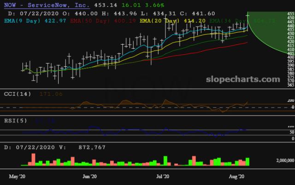Click the green shaded arc region
The width and height of the screenshot is (295, 185).
pyautogui.click(x=272, y=37)
